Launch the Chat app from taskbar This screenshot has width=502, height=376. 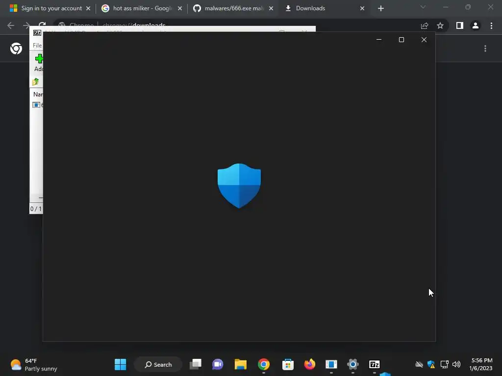tap(218, 364)
